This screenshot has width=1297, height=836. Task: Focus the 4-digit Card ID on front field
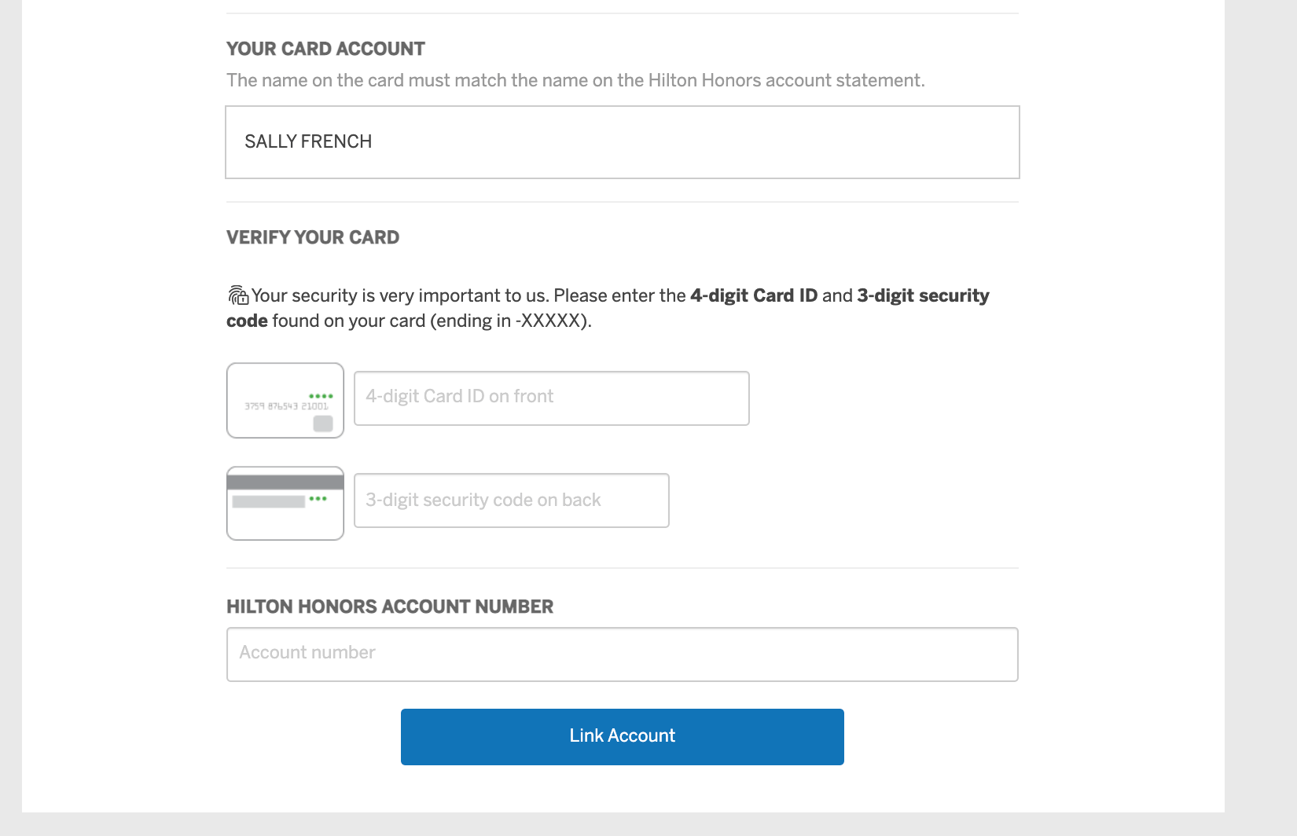(x=551, y=398)
